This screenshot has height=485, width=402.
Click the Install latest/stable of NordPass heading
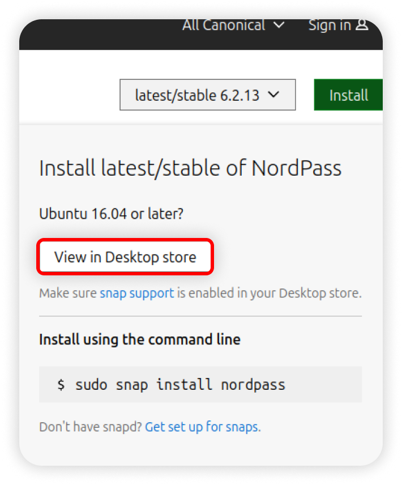pos(190,168)
